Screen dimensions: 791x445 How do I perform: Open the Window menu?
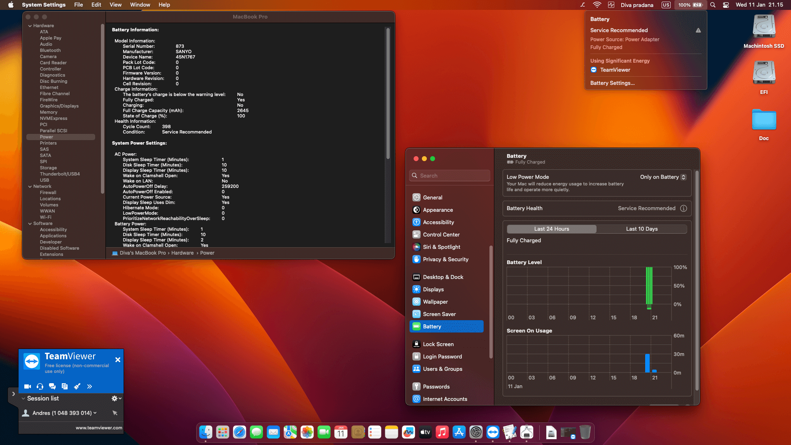click(x=140, y=5)
